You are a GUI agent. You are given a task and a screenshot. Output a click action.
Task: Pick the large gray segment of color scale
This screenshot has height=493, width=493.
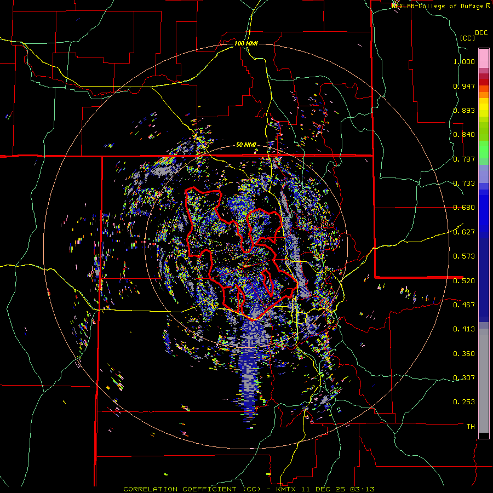pyautogui.click(x=484, y=381)
